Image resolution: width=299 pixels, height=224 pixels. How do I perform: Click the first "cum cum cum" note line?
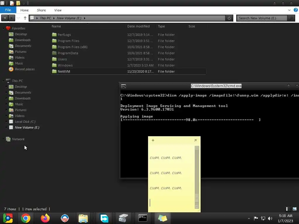[166, 158]
